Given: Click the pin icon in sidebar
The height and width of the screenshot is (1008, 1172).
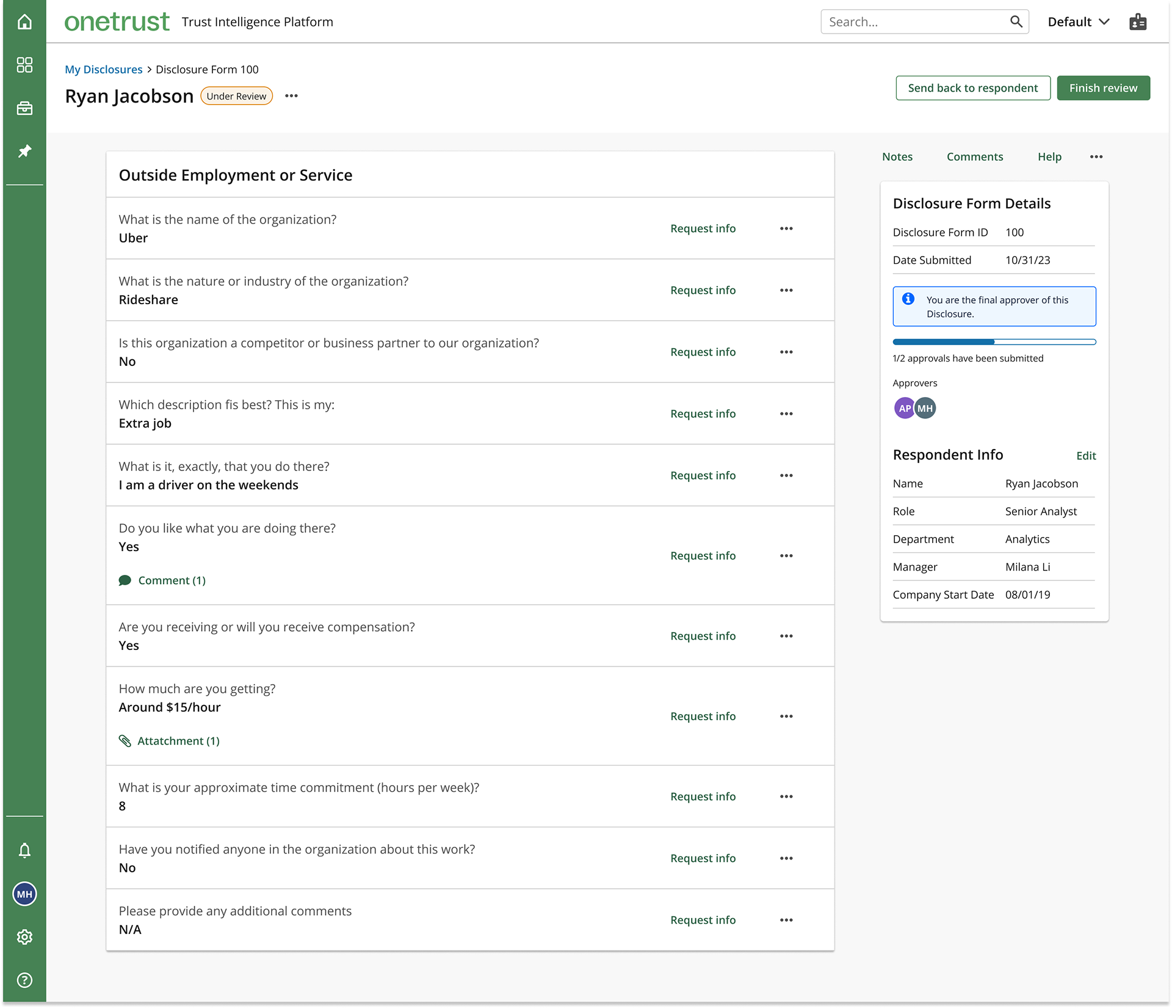Looking at the screenshot, I should click(24, 151).
